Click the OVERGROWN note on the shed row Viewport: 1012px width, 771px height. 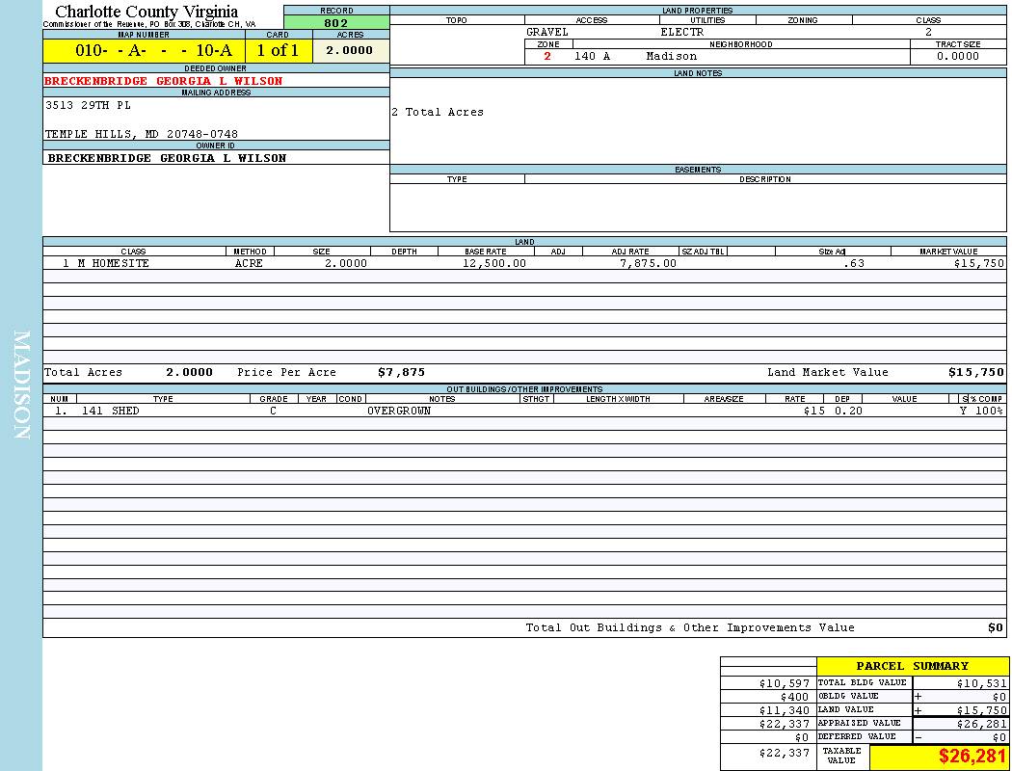coord(398,411)
